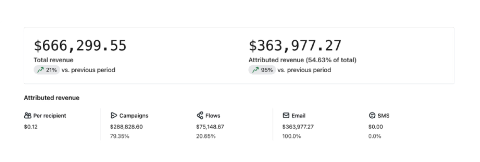The height and width of the screenshot is (162, 480).
Task: Select the SMS label text
Action: (383, 116)
